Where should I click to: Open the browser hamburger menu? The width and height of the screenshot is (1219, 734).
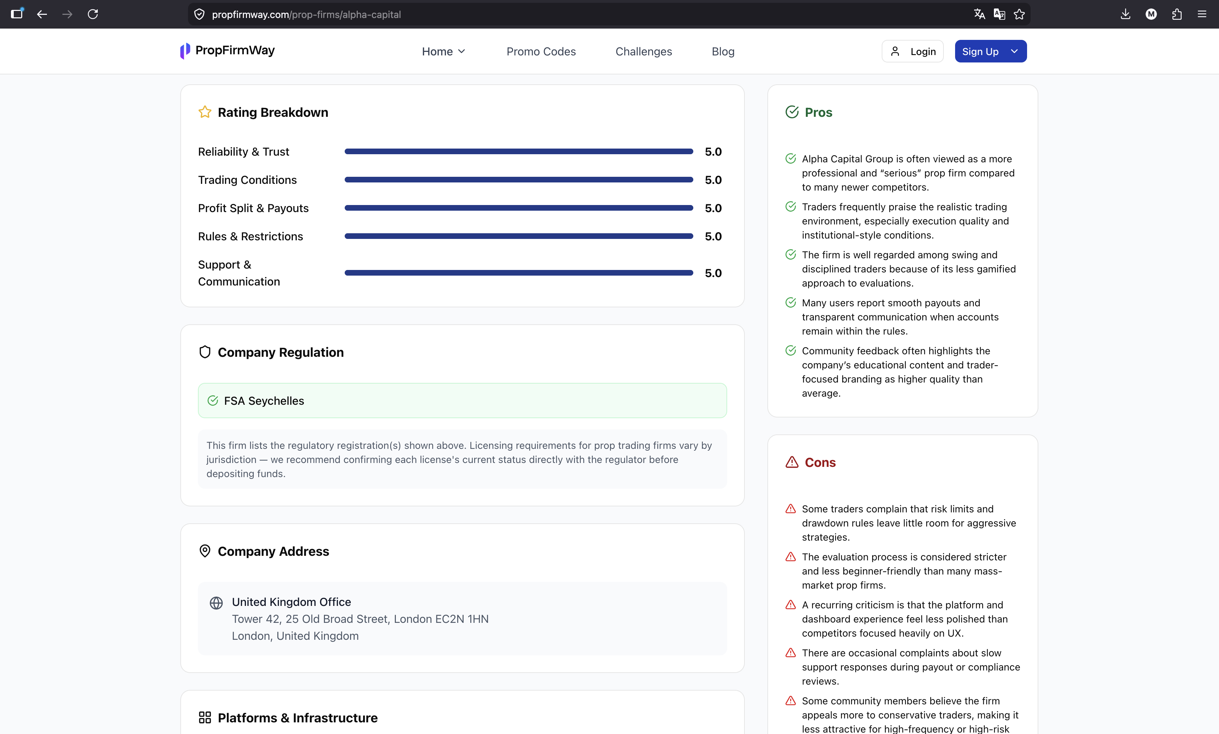[x=1202, y=14]
